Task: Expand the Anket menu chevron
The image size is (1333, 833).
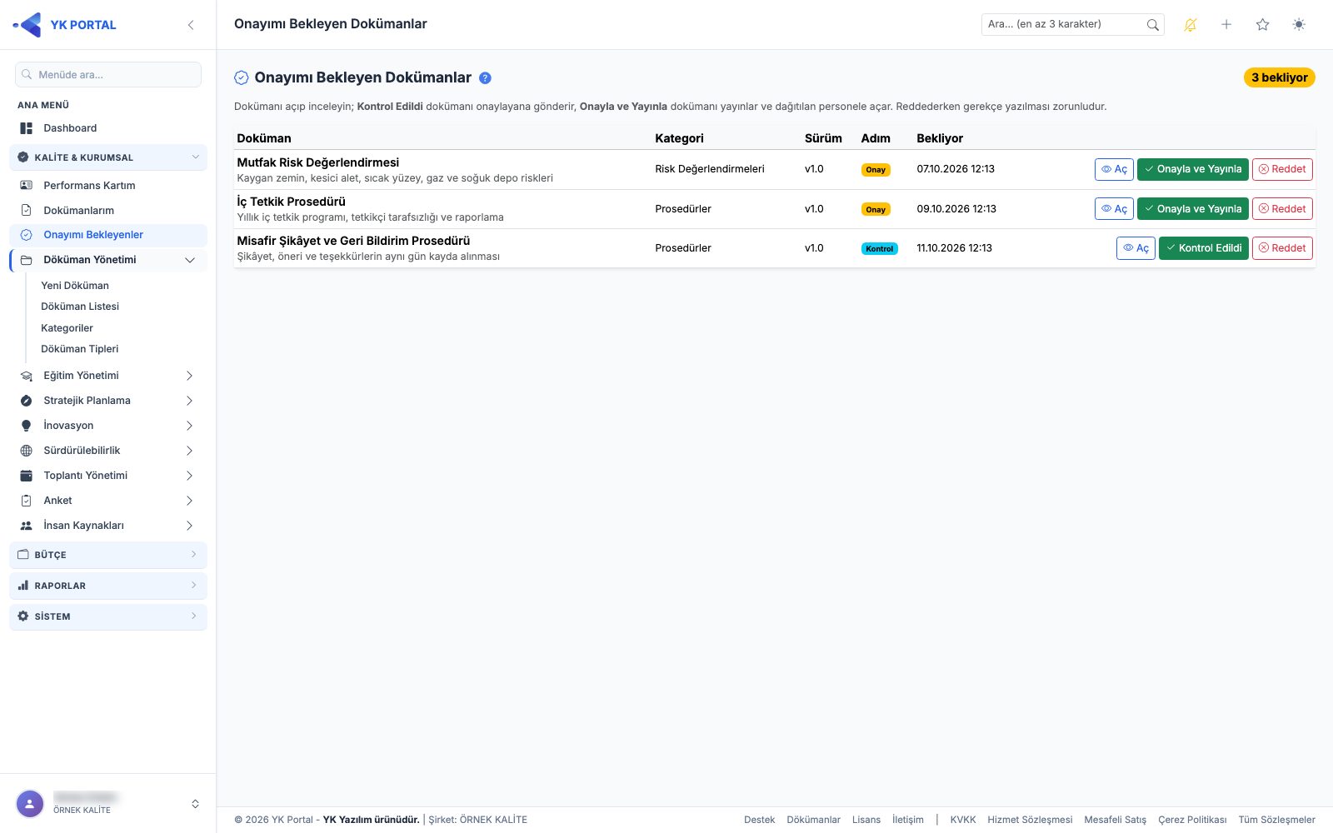Action: coord(189,501)
